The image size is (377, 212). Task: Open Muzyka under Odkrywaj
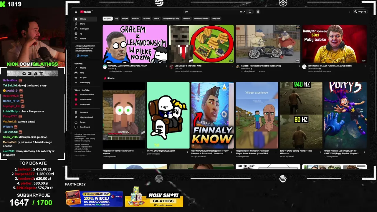point(85,68)
